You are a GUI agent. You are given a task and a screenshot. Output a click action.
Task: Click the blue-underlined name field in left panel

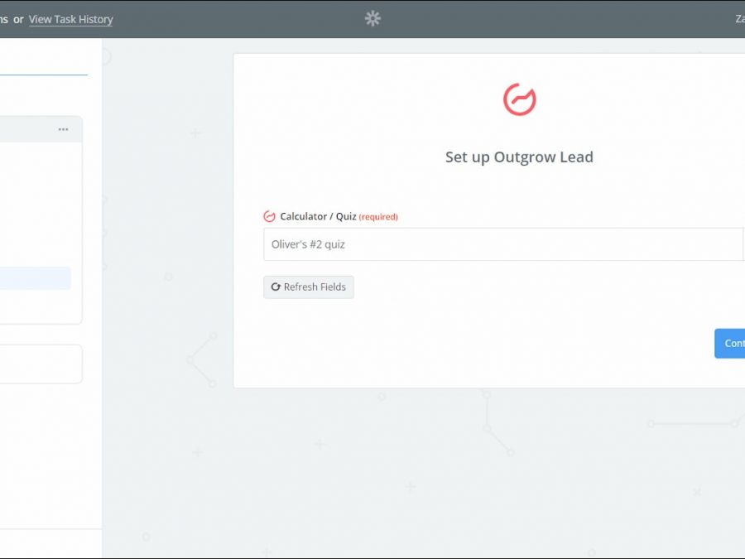(41, 62)
